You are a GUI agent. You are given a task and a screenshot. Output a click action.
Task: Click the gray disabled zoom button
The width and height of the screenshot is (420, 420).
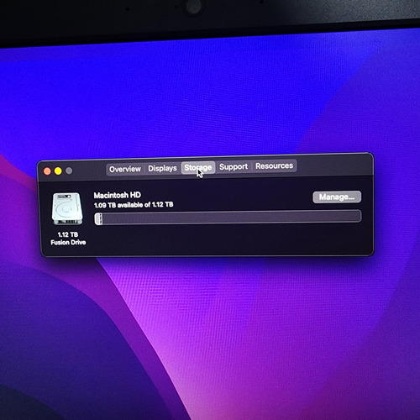(69, 171)
